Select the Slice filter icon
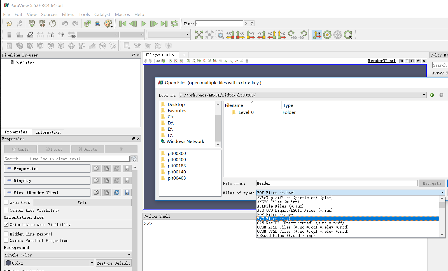448x271 pixels. (x=40, y=46)
